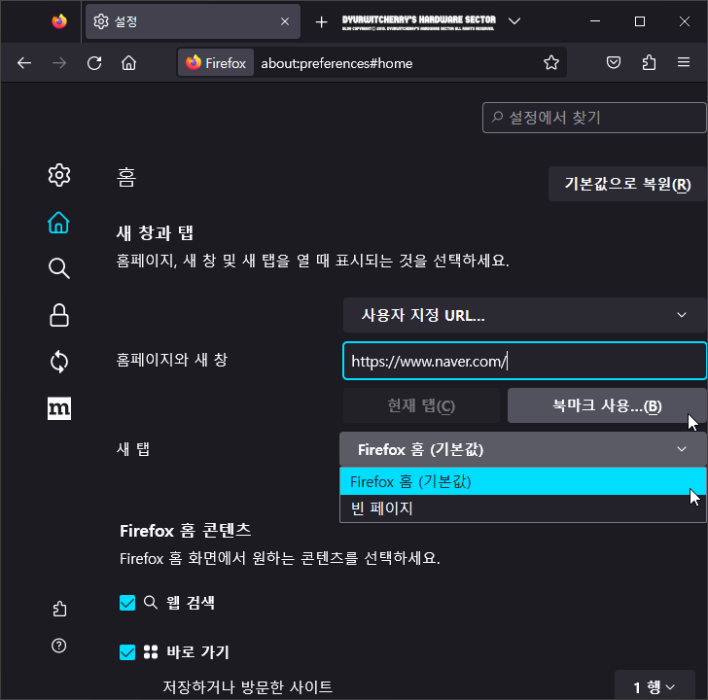Maximize the Firefox window
The image size is (708, 700).
[x=640, y=21]
